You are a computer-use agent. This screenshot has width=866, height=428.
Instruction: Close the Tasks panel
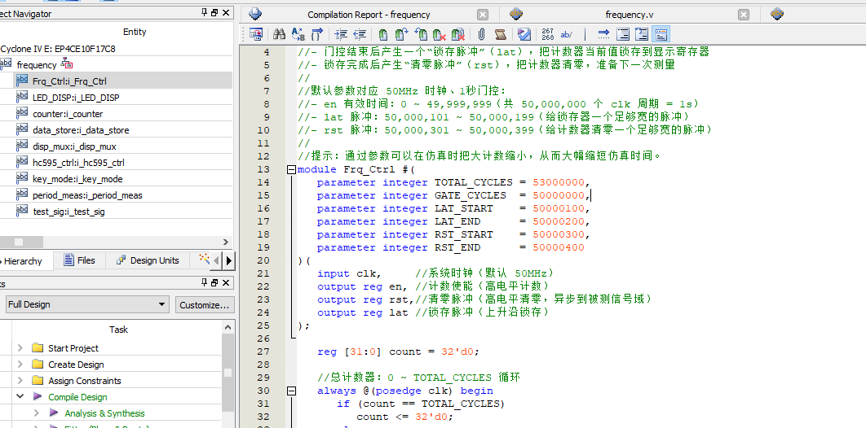point(226,282)
